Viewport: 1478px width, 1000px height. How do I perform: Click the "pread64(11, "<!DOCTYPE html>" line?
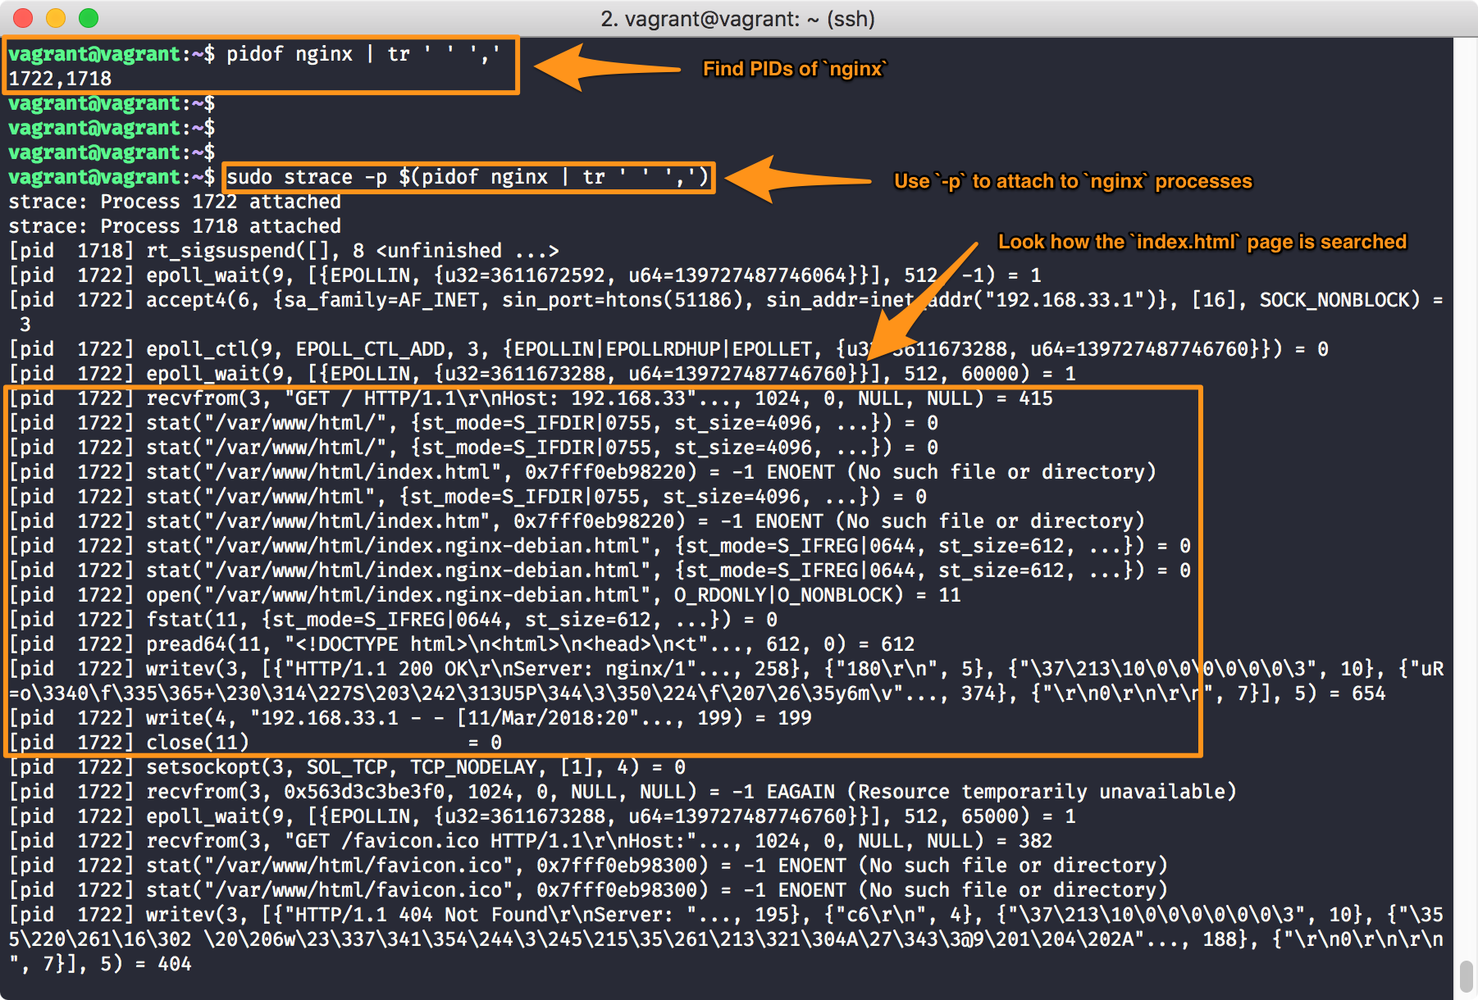(x=462, y=644)
